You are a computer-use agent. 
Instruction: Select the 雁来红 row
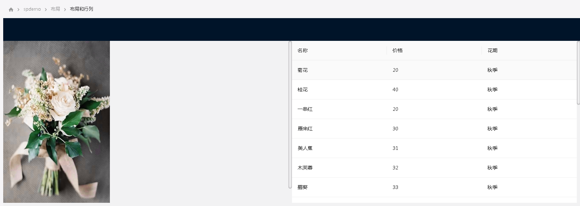434,129
